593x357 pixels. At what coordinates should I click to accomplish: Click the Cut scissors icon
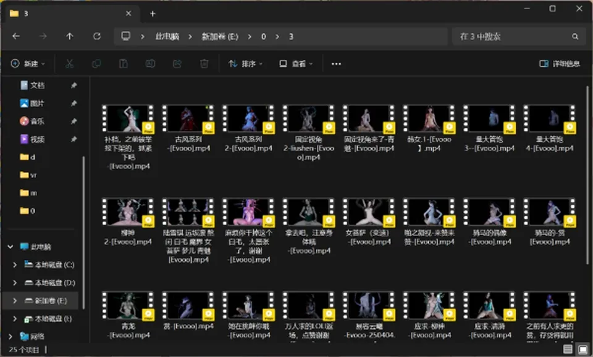click(70, 64)
